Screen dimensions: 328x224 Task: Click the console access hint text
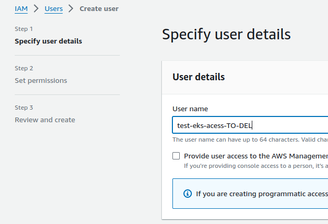pyautogui.click(x=256, y=166)
